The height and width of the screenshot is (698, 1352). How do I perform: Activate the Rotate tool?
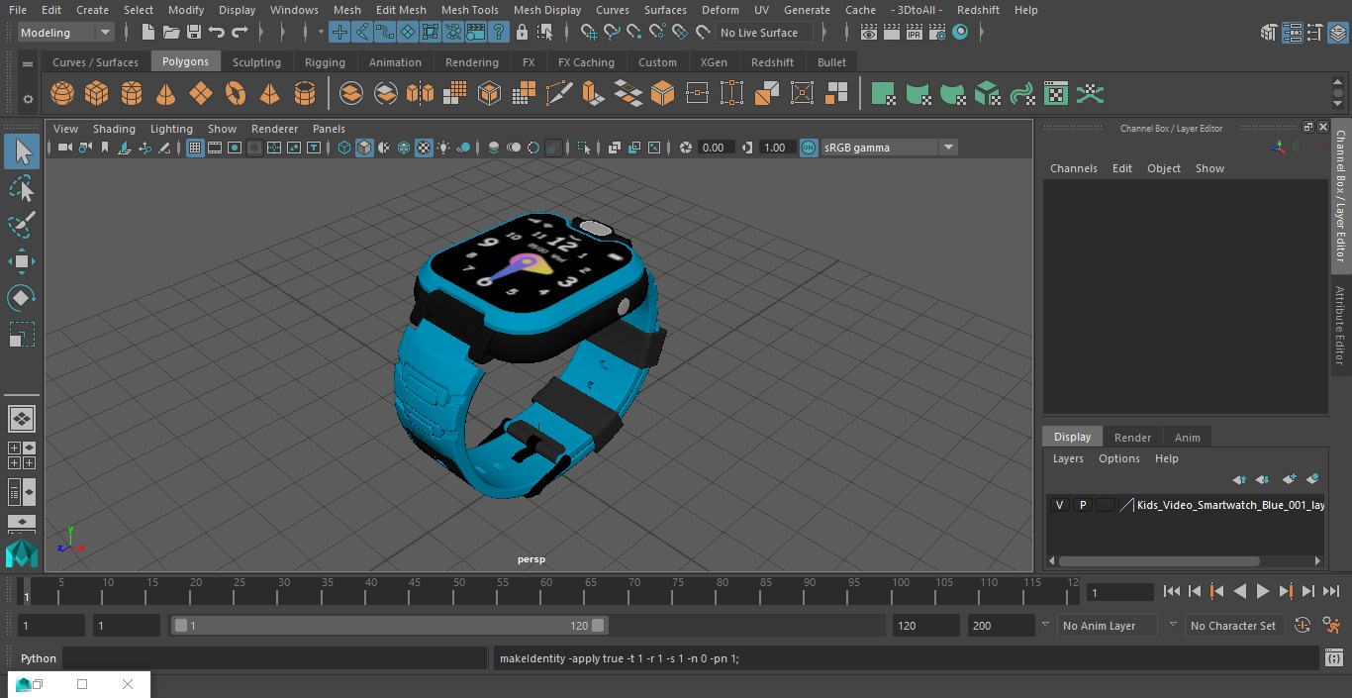coord(22,298)
